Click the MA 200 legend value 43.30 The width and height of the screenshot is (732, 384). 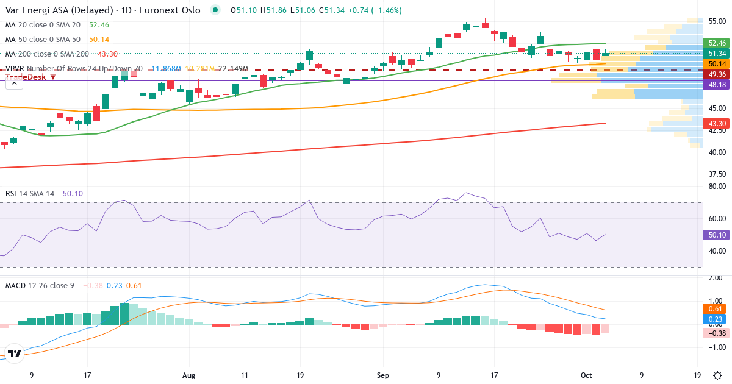pyautogui.click(x=107, y=54)
